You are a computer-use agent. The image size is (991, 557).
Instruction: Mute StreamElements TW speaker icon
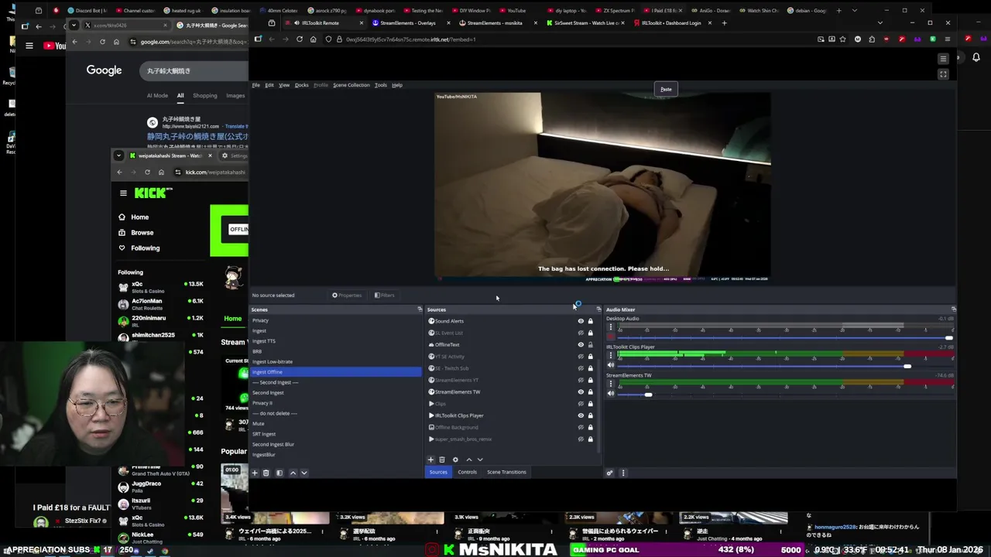[611, 394]
